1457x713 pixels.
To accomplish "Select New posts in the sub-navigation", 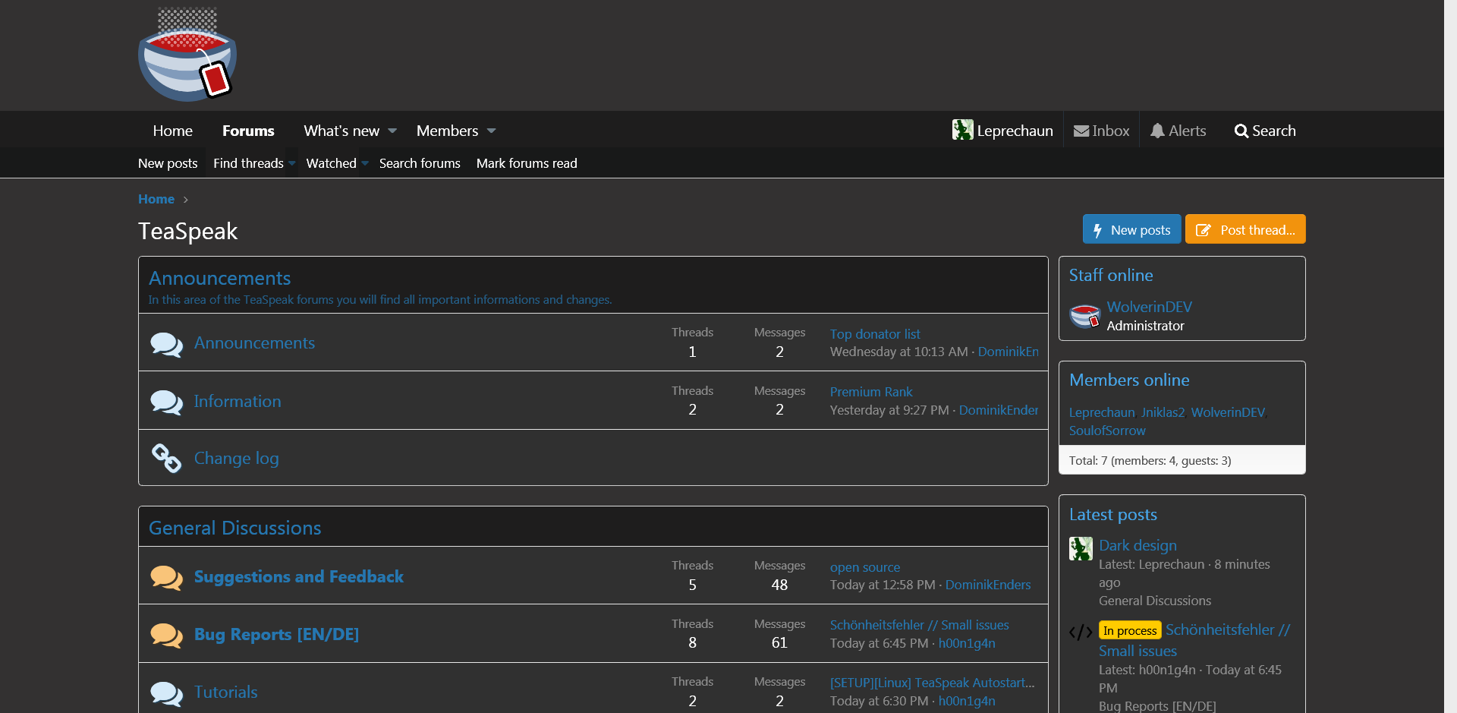I will [x=168, y=163].
